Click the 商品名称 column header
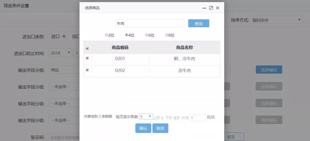This screenshot has height=141, width=310. coord(185,47)
